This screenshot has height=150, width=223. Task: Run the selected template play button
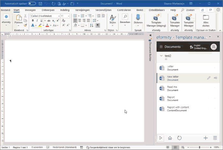click(161, 138)
